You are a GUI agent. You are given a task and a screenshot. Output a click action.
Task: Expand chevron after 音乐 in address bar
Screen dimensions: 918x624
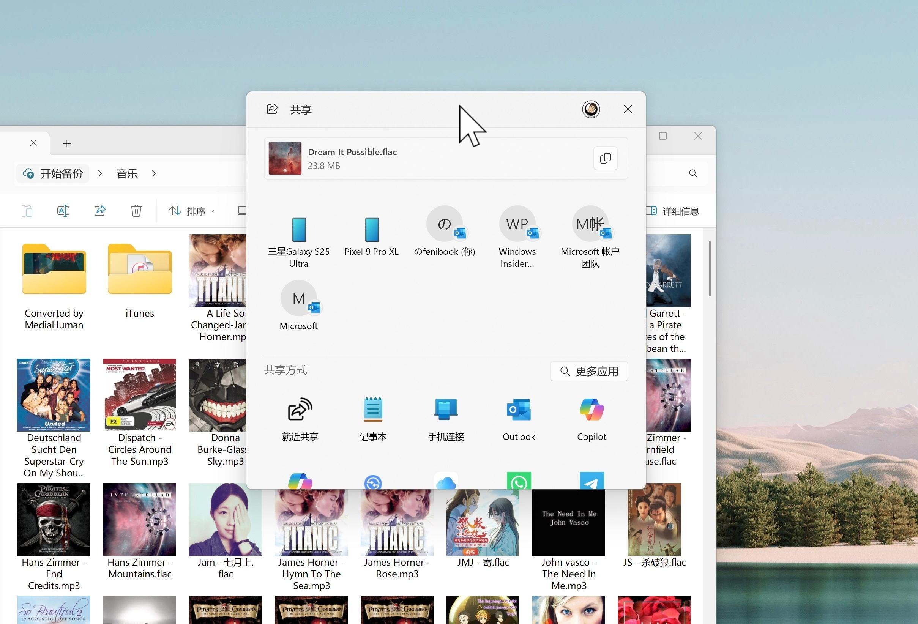tap(154, 173)
